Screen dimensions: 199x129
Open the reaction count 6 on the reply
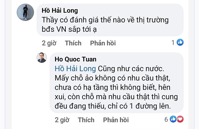[166, 119]
